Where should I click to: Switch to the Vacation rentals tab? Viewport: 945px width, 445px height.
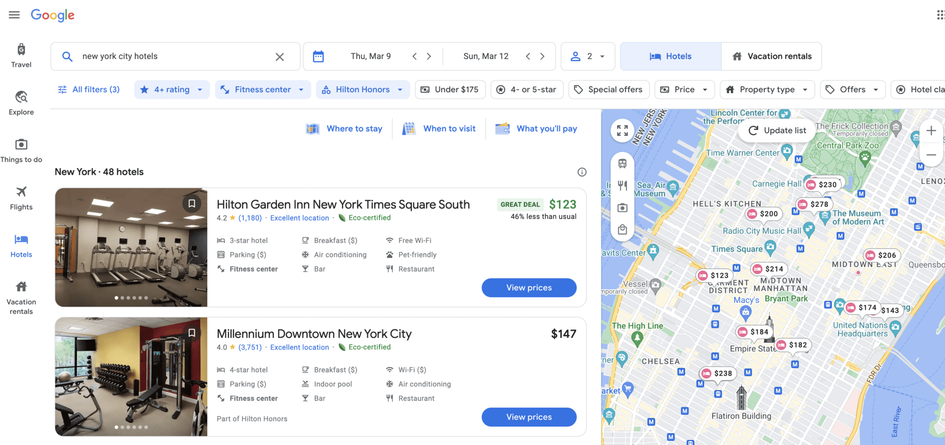pos(772,56)
